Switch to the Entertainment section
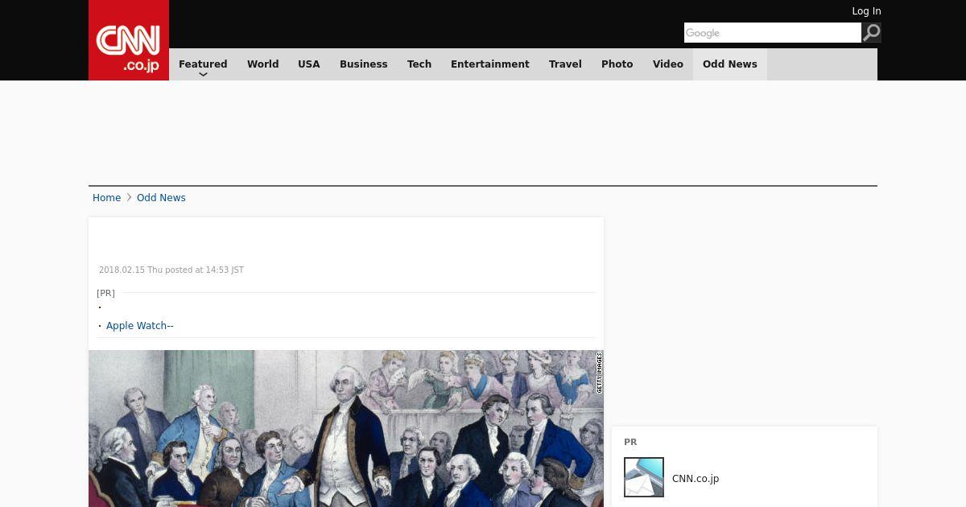 point(490,64)
